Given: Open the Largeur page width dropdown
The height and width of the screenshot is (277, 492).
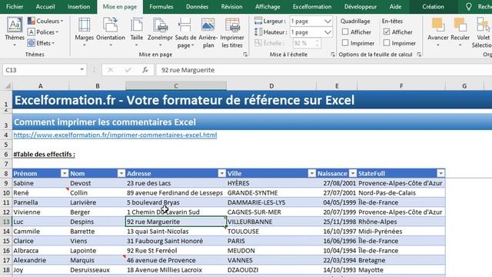Looking at the screenshot, I should tap(327, 22).
